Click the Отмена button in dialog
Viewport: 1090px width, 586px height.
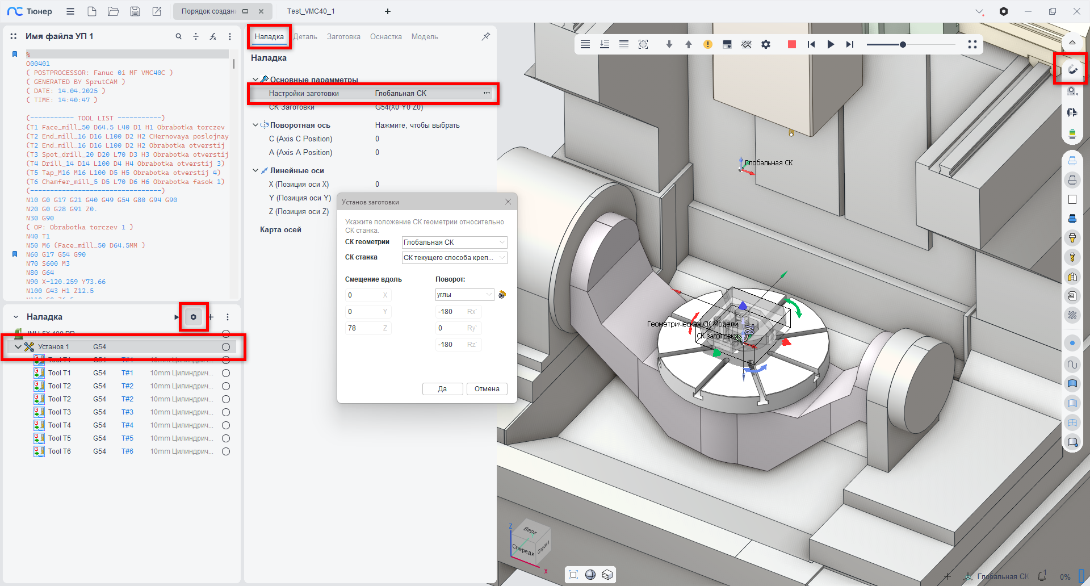(x=487, y=389)
